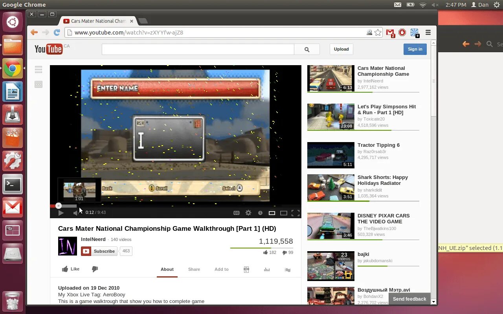
Task: Open the Trash in the launcher
Action: coord(13,301)
